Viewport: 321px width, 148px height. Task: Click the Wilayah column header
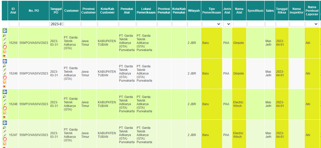pyautogui.click(x=194, y=11)
